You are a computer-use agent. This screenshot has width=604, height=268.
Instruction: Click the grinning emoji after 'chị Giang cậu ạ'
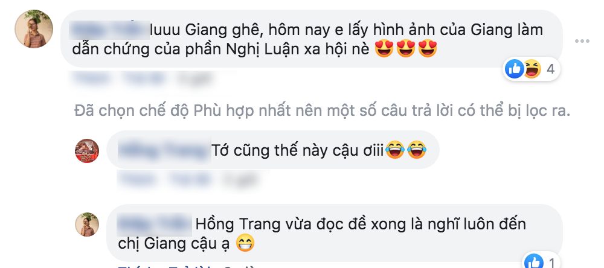tap(245, 244)
